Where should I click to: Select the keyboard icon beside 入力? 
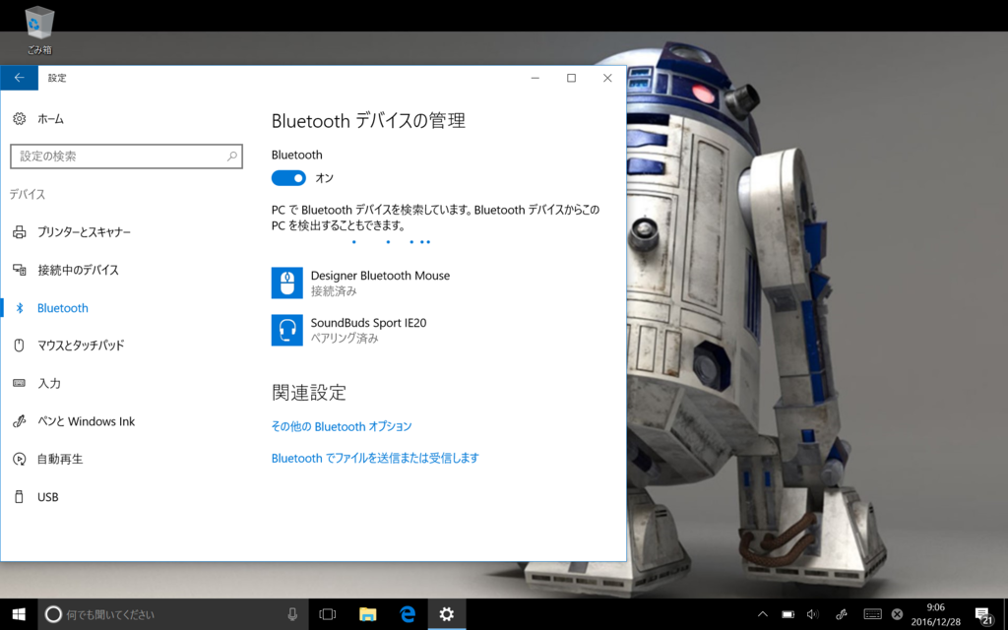coord(20,383)
